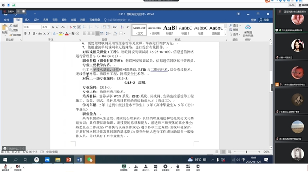Click the Tell Me search field

(118, 20)
